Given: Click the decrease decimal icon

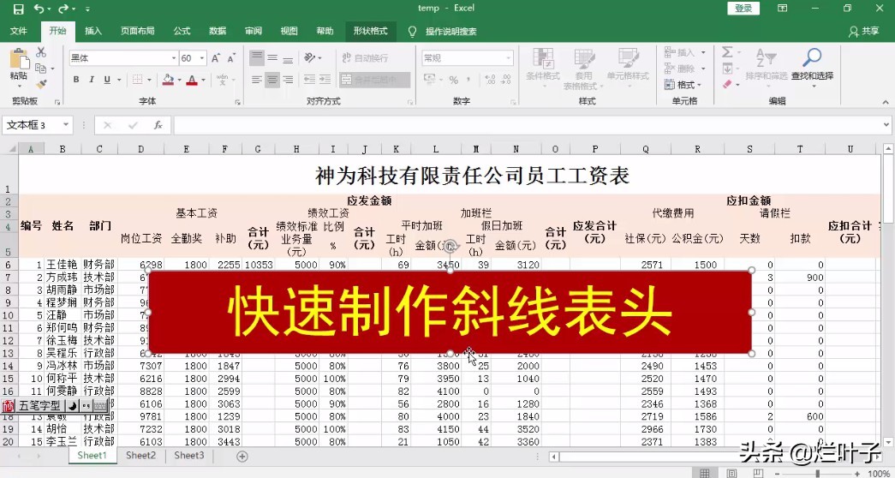Looking at the screenshot, I should point(504,80).
